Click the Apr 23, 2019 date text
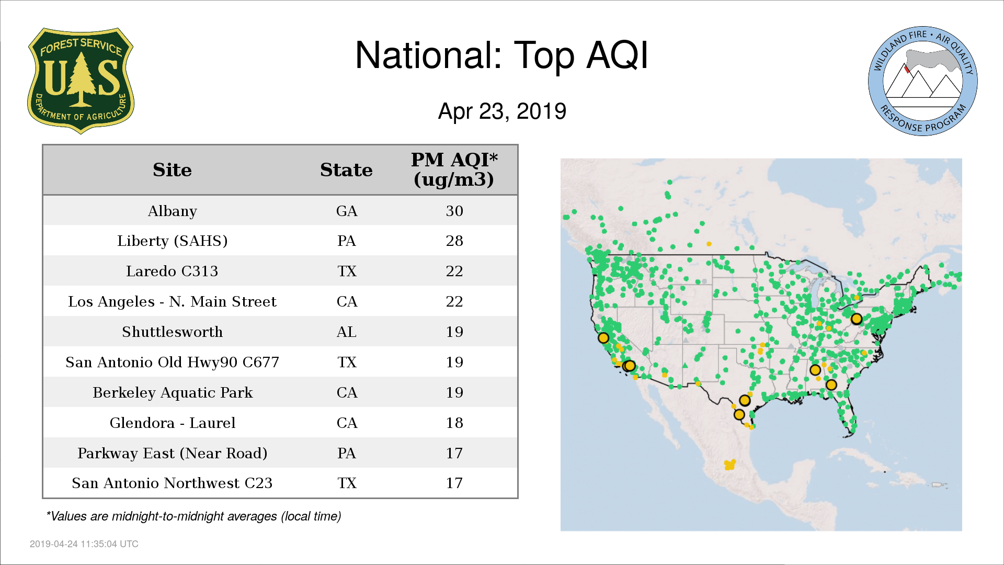Viewport: 1004px width, 565px height. 502,111
